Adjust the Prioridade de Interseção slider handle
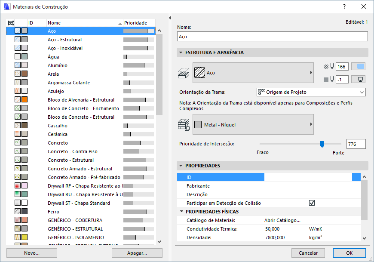The height and width of the screenshot is (262, 374). 322,144
